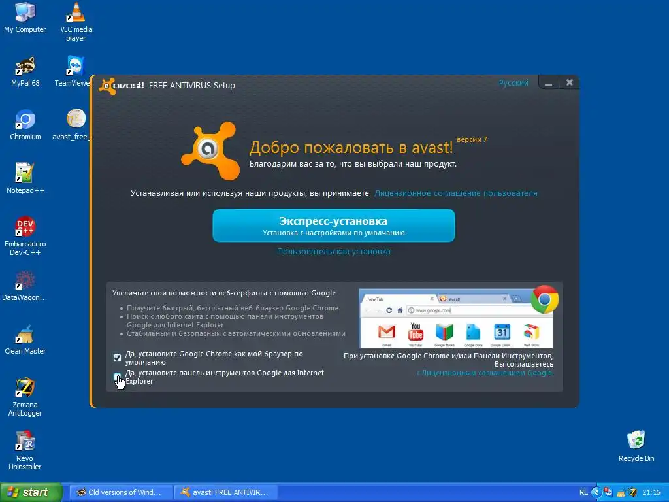
Task: Select the Recycle Bin desktop icon
Action: [x=636, y=446]
